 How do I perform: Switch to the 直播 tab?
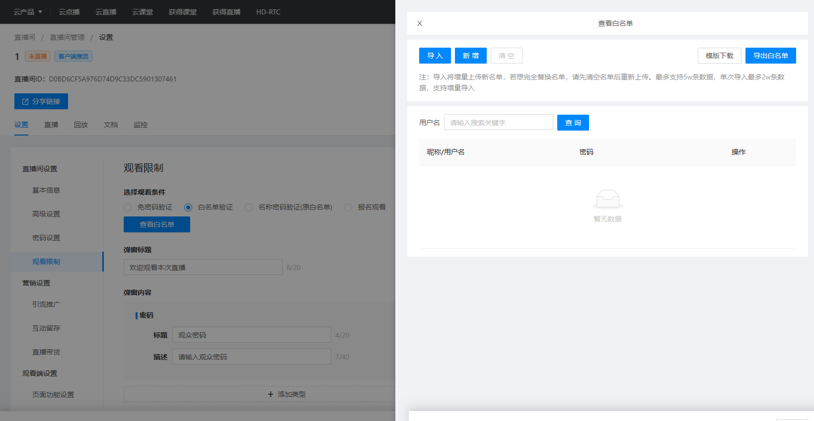(51, 125)
